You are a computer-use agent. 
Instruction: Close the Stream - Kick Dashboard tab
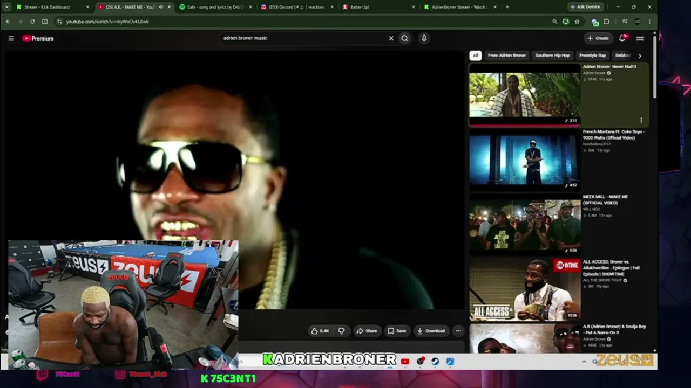point(87,7)
